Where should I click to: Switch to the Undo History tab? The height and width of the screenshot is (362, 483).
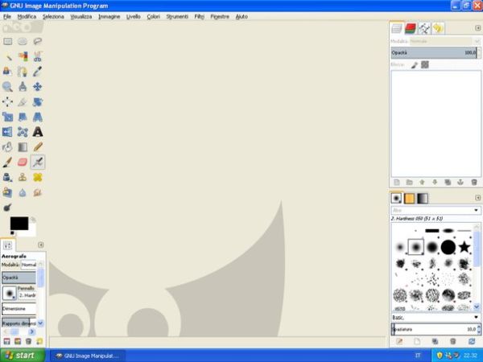tap(438, 29)
